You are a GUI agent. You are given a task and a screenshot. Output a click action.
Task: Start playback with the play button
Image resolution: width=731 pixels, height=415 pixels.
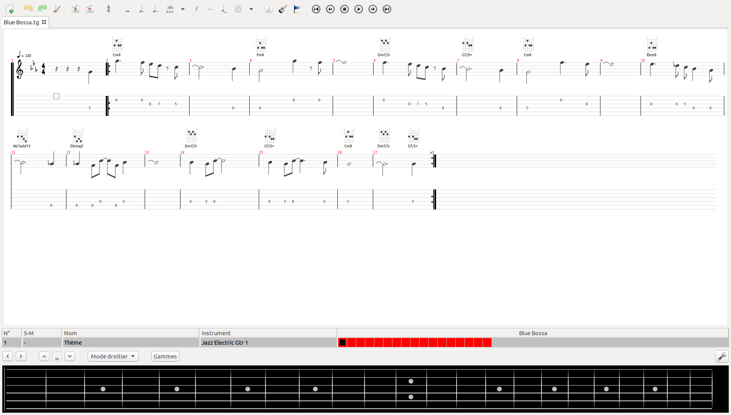click(359, 9)
